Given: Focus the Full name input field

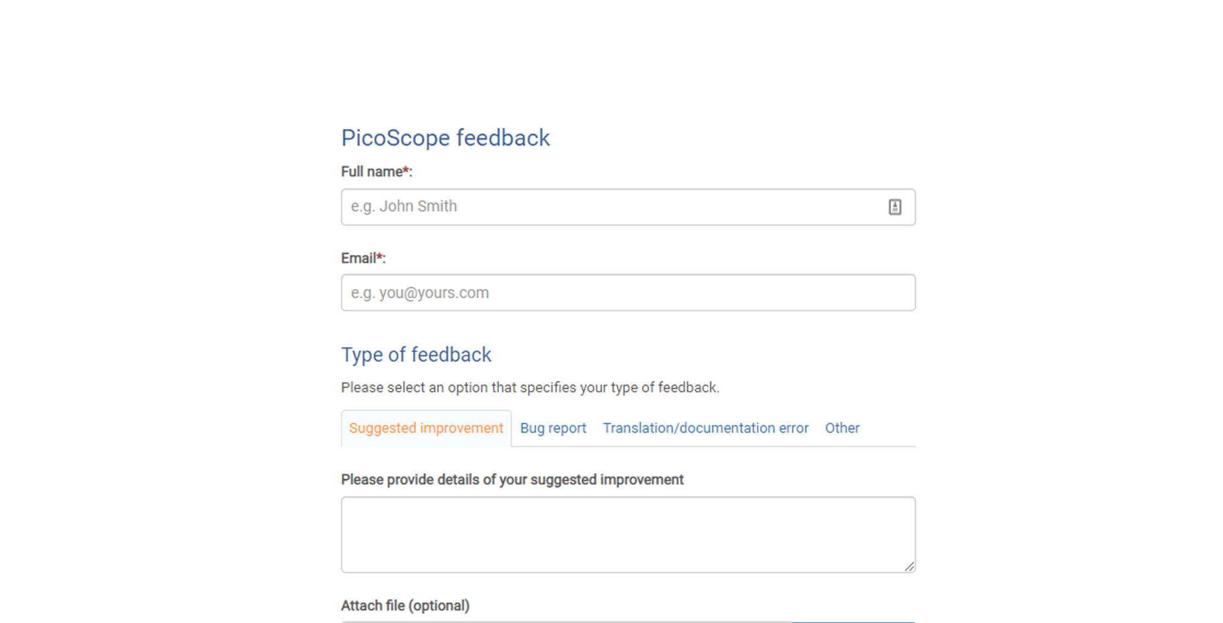Looking at the screenshot, I should click(628, 207).
